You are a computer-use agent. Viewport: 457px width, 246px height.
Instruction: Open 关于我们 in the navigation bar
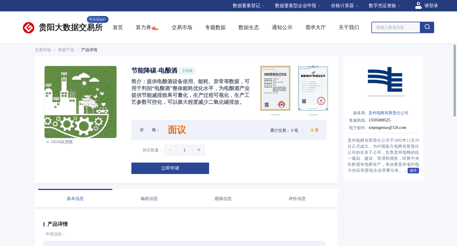click(x=349, y=27)
